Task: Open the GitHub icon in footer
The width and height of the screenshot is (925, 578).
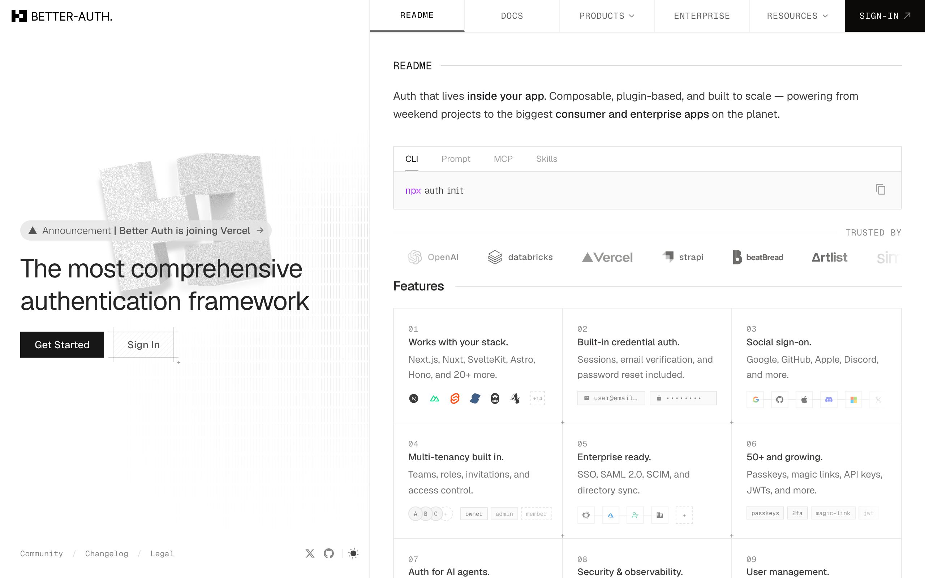Action: pos(329,553)
